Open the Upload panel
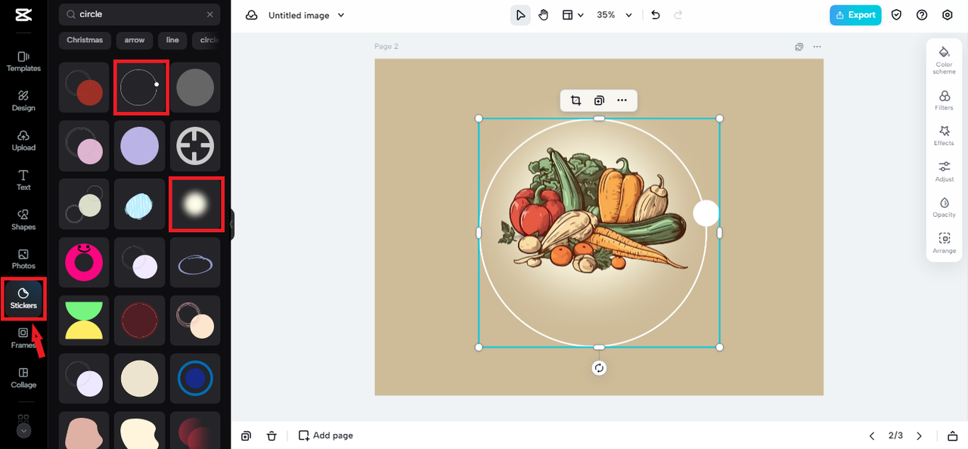968x449 pixels. click(23, 141)
